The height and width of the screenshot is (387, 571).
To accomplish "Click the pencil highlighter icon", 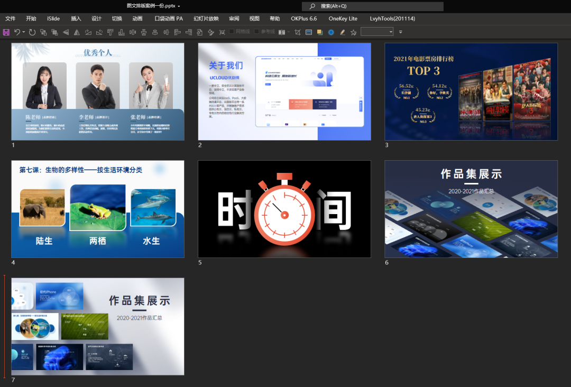I will 342,32.
